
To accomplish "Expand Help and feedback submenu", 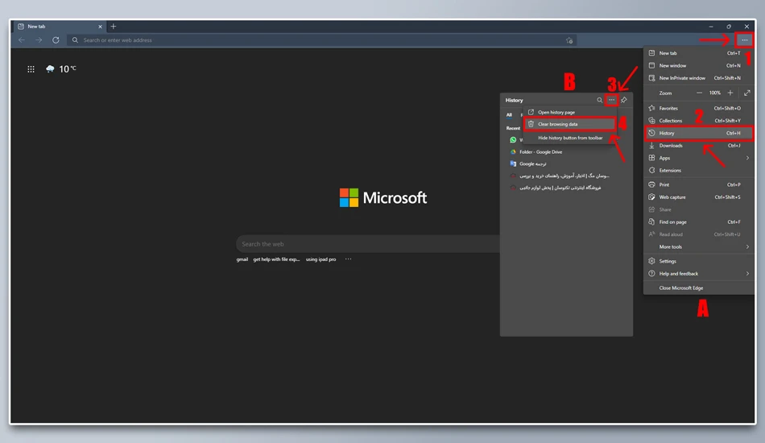I will pos(699,274).
